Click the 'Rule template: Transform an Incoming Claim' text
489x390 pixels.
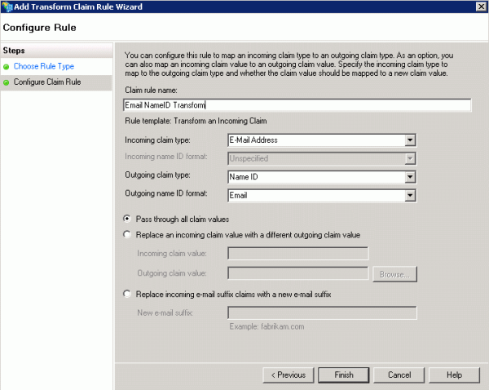pyautogui.click(x=196, y=121)
